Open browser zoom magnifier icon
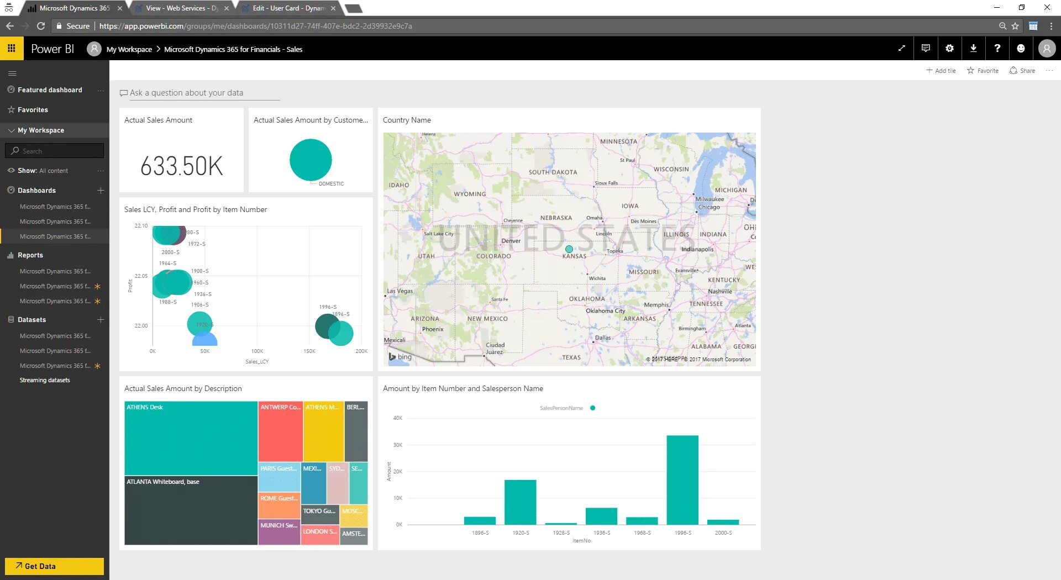Screen dimensions: 1061x580 [1002, 26]
